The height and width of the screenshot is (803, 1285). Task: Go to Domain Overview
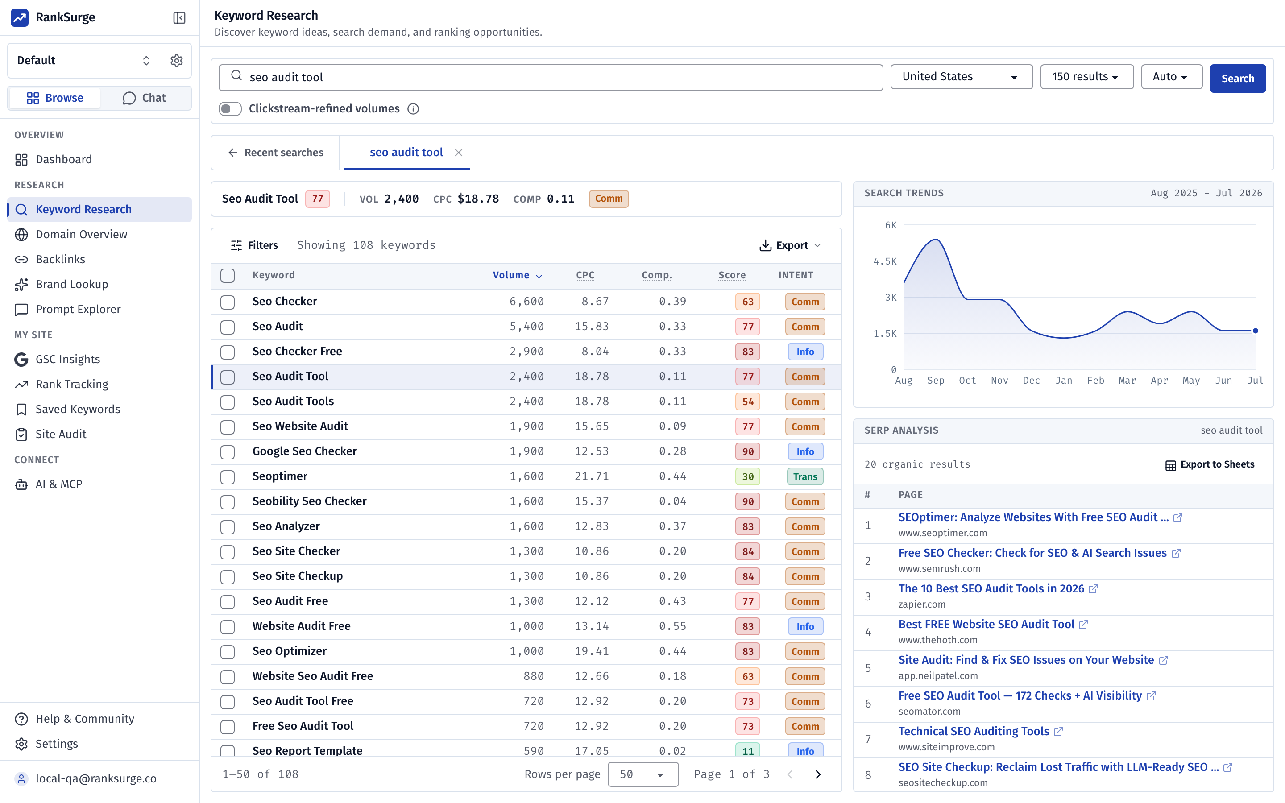pyautogui.click(x=99, y=234)
